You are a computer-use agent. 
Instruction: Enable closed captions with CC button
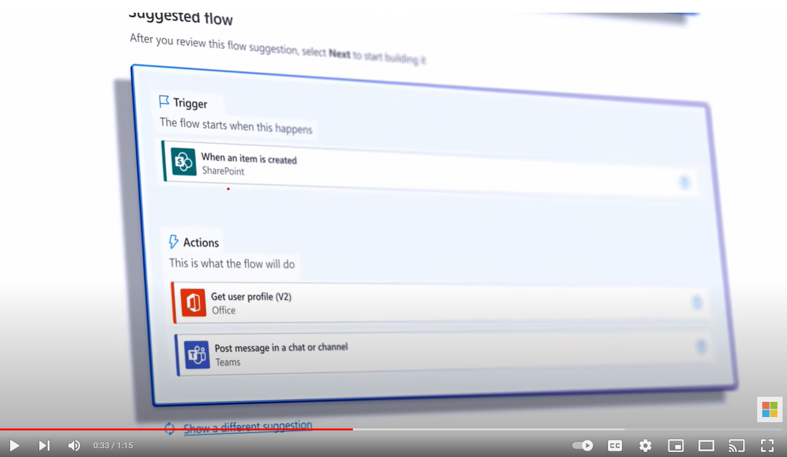point(614,446)
